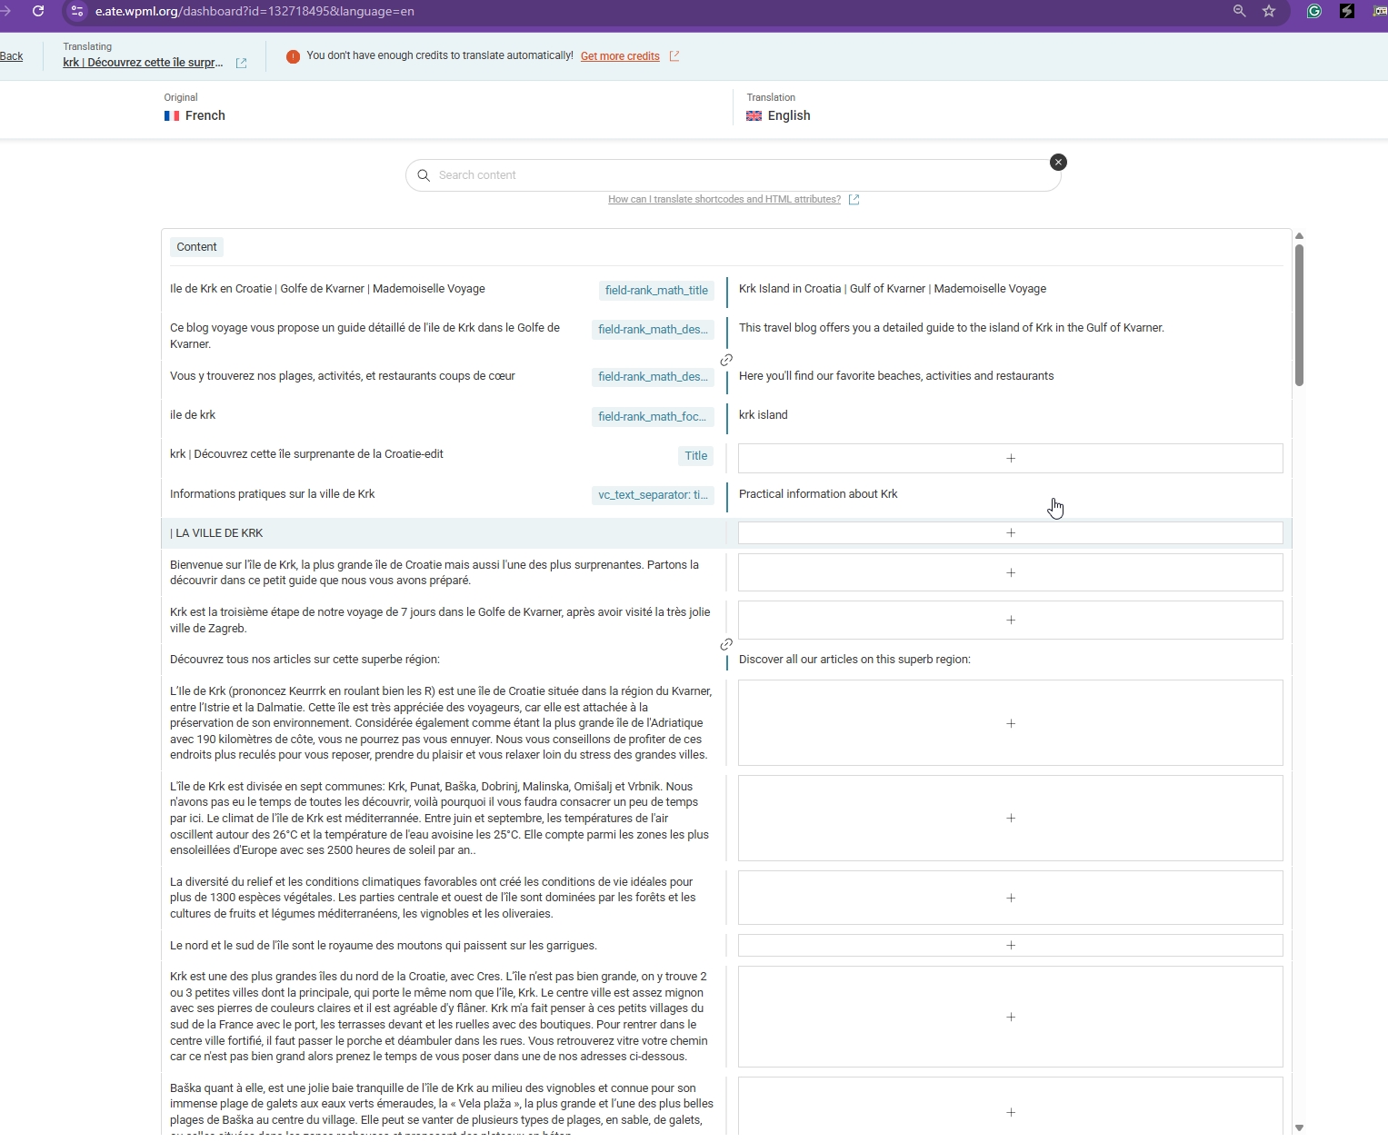Add translation for '| LA VILLE DE KRK'

1010,532
